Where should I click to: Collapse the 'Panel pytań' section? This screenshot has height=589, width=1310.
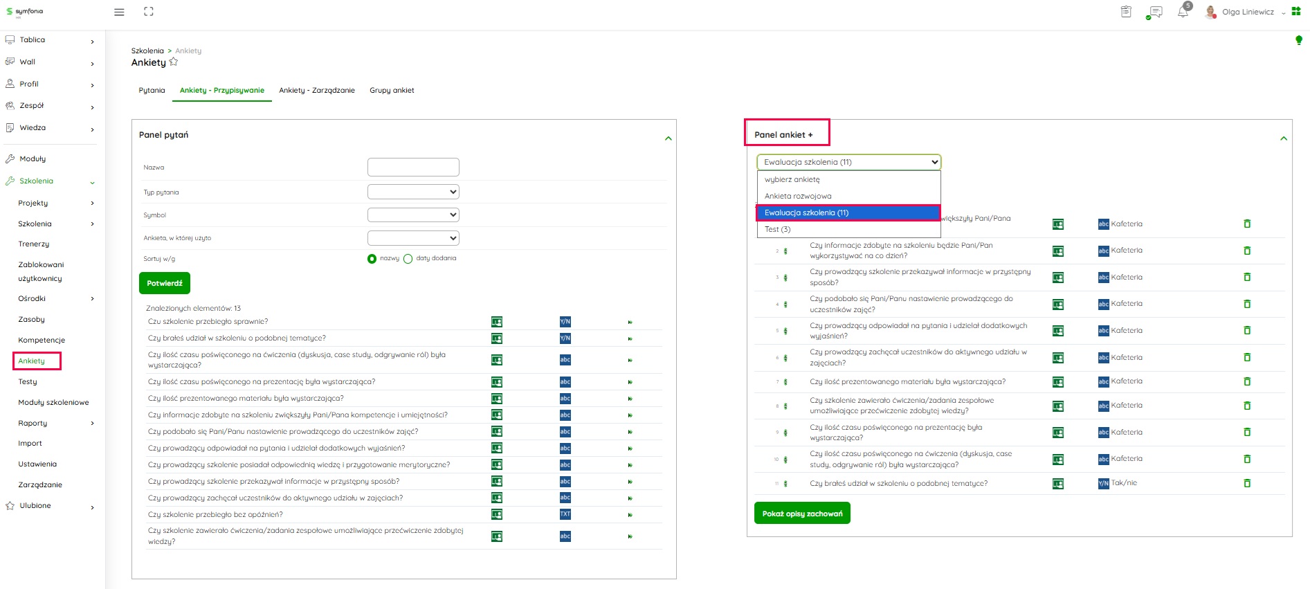[x=668, y=138]
